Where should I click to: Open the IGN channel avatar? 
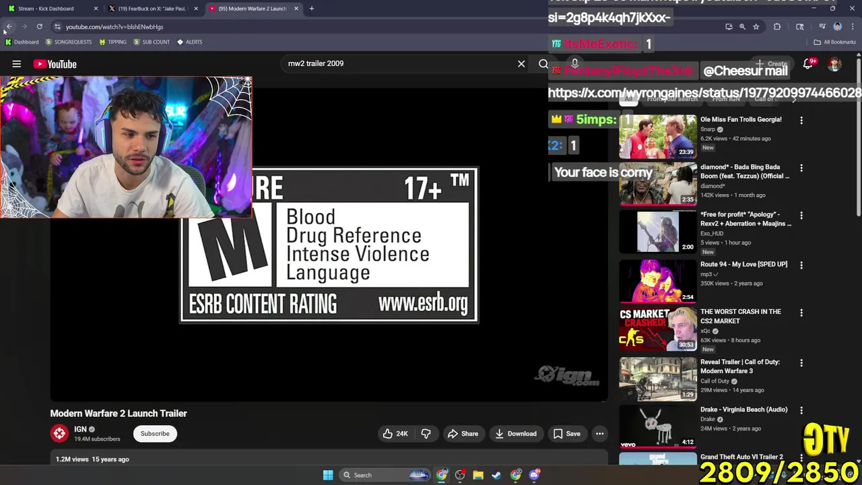click(x=59, y=434)
